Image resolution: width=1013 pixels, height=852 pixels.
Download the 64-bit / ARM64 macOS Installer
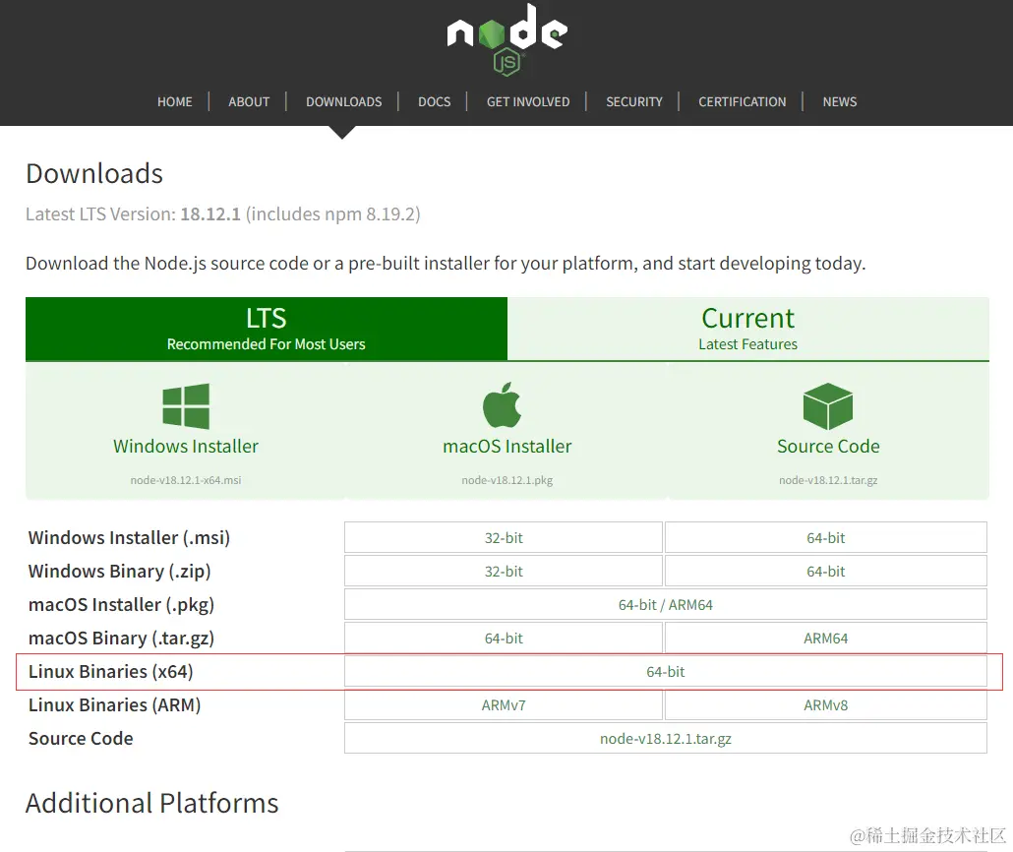(666, 604)
